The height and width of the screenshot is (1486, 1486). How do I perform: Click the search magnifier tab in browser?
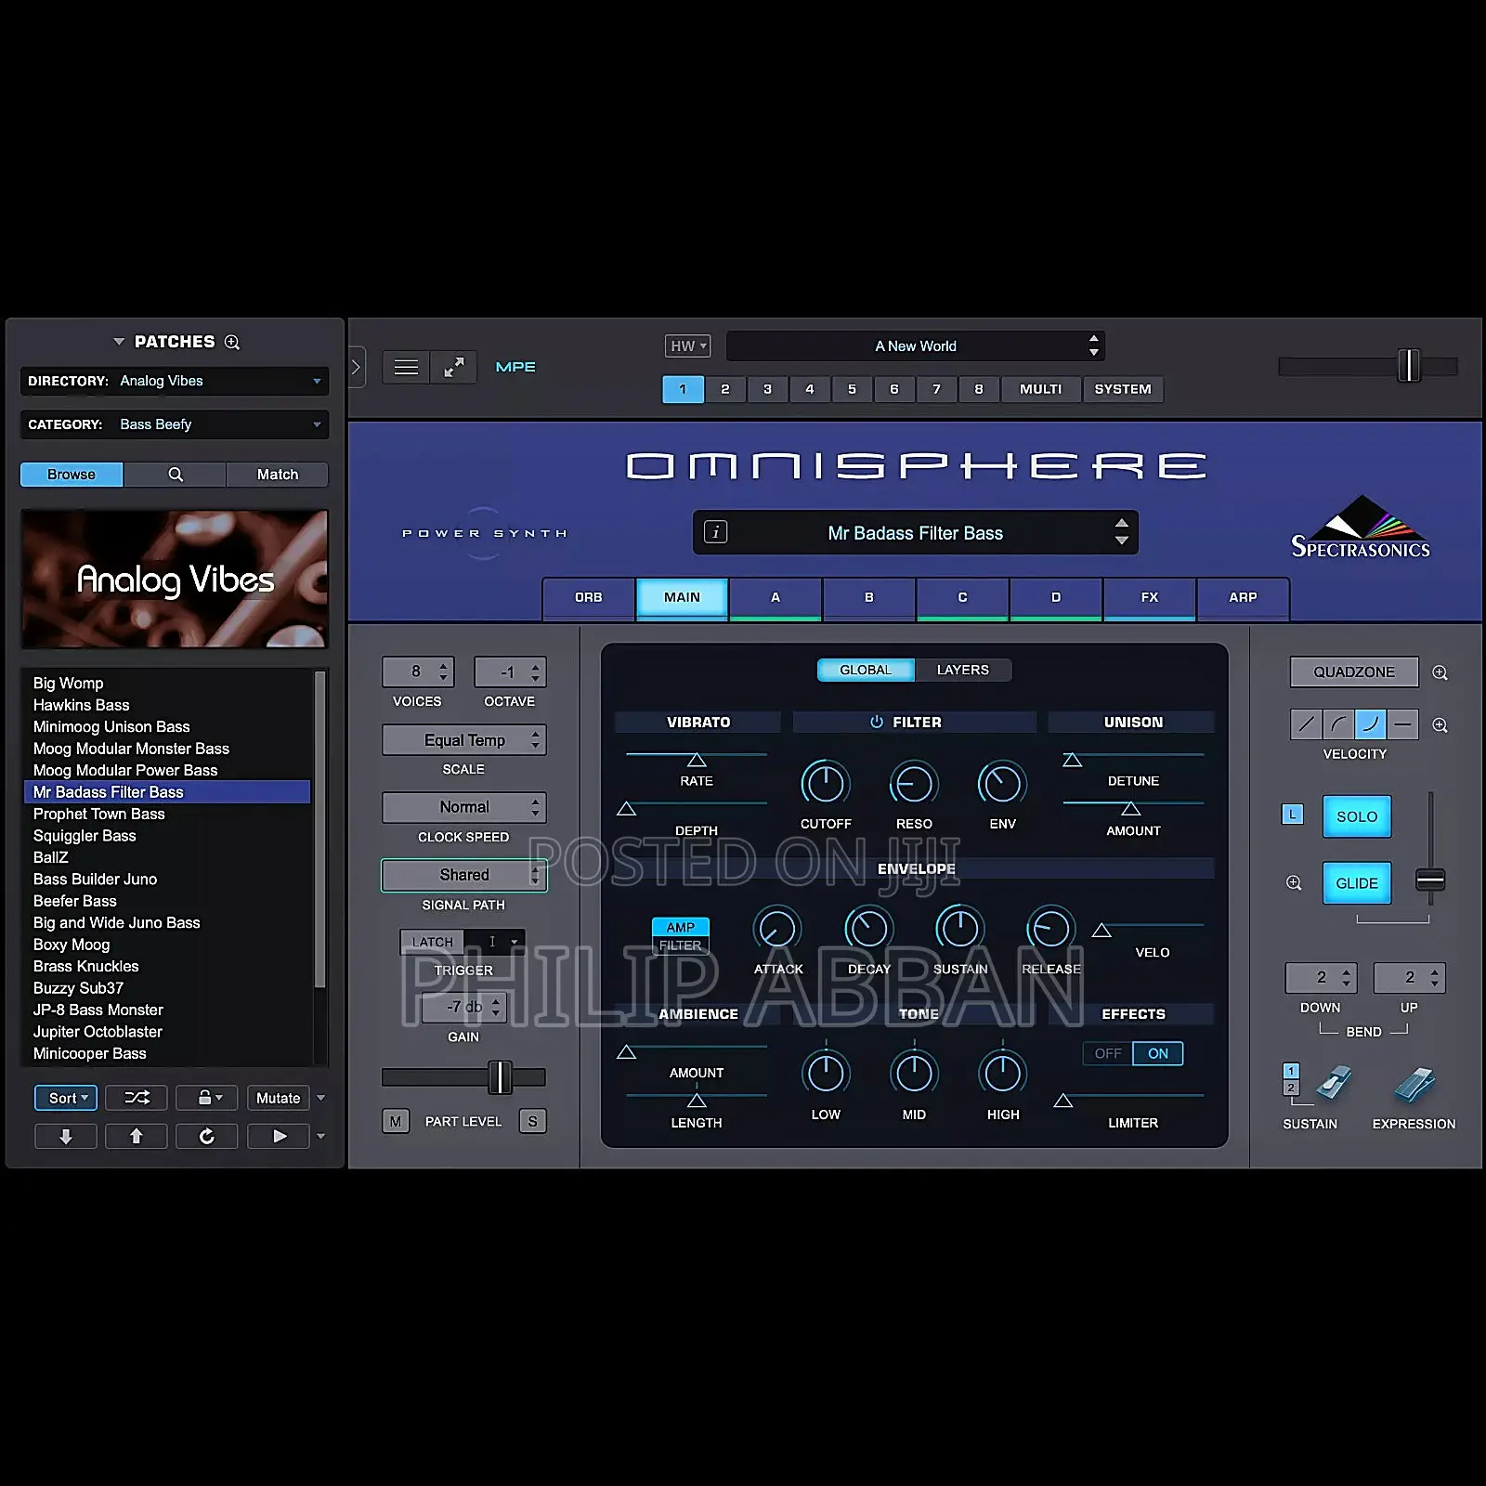coord(175,475)
